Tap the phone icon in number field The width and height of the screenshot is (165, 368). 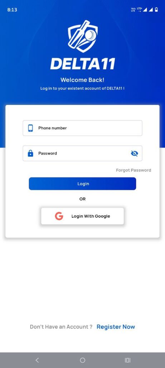(30, 128)
